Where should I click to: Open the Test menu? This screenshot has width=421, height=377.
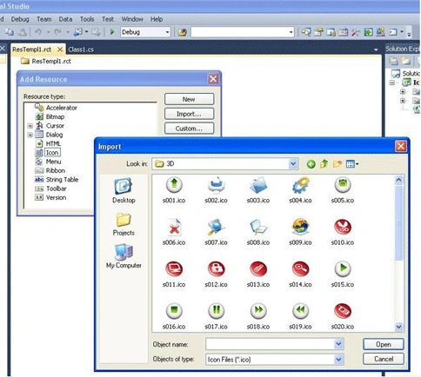pos(108,19)
